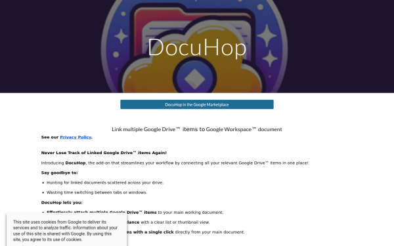Click the 'Say goodbye to:' text

click(x=60, y=173)
